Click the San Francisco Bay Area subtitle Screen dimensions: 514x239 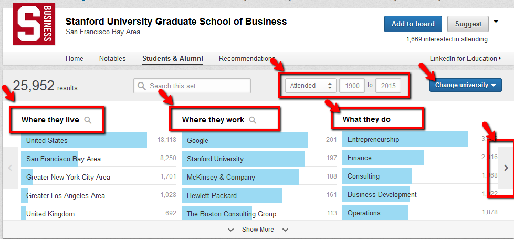click(102, 32)
